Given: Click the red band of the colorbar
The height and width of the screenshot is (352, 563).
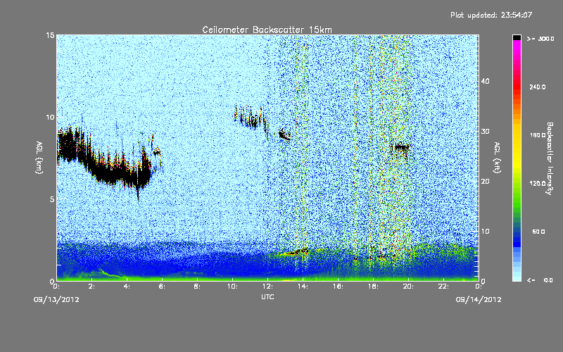Looking at the screenshot, I should click(517, 85).
